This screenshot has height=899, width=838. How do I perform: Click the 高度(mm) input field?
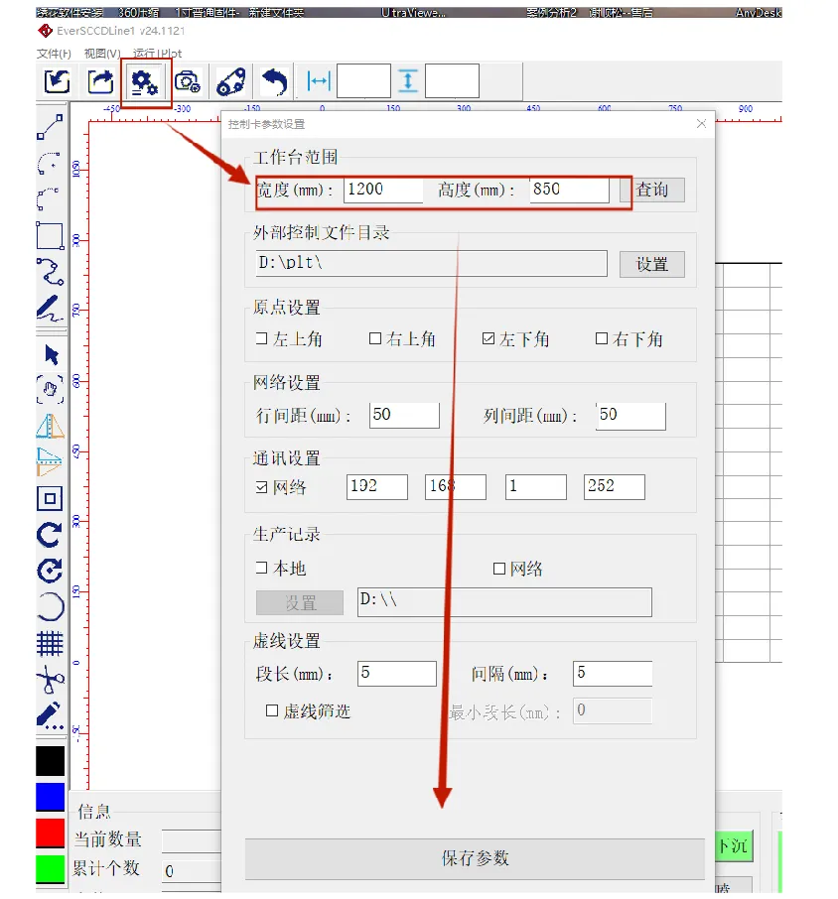pyautogui.click(x=569, y=190)
